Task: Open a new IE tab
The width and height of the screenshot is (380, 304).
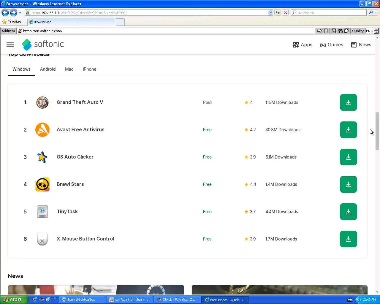Action: click(x=120, y=22)
